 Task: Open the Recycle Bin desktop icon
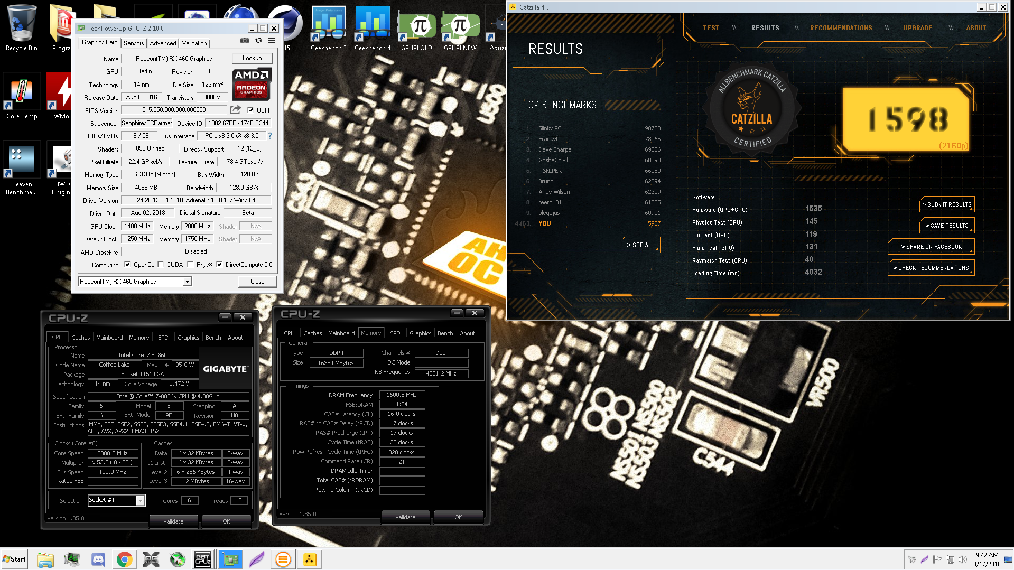21,27
